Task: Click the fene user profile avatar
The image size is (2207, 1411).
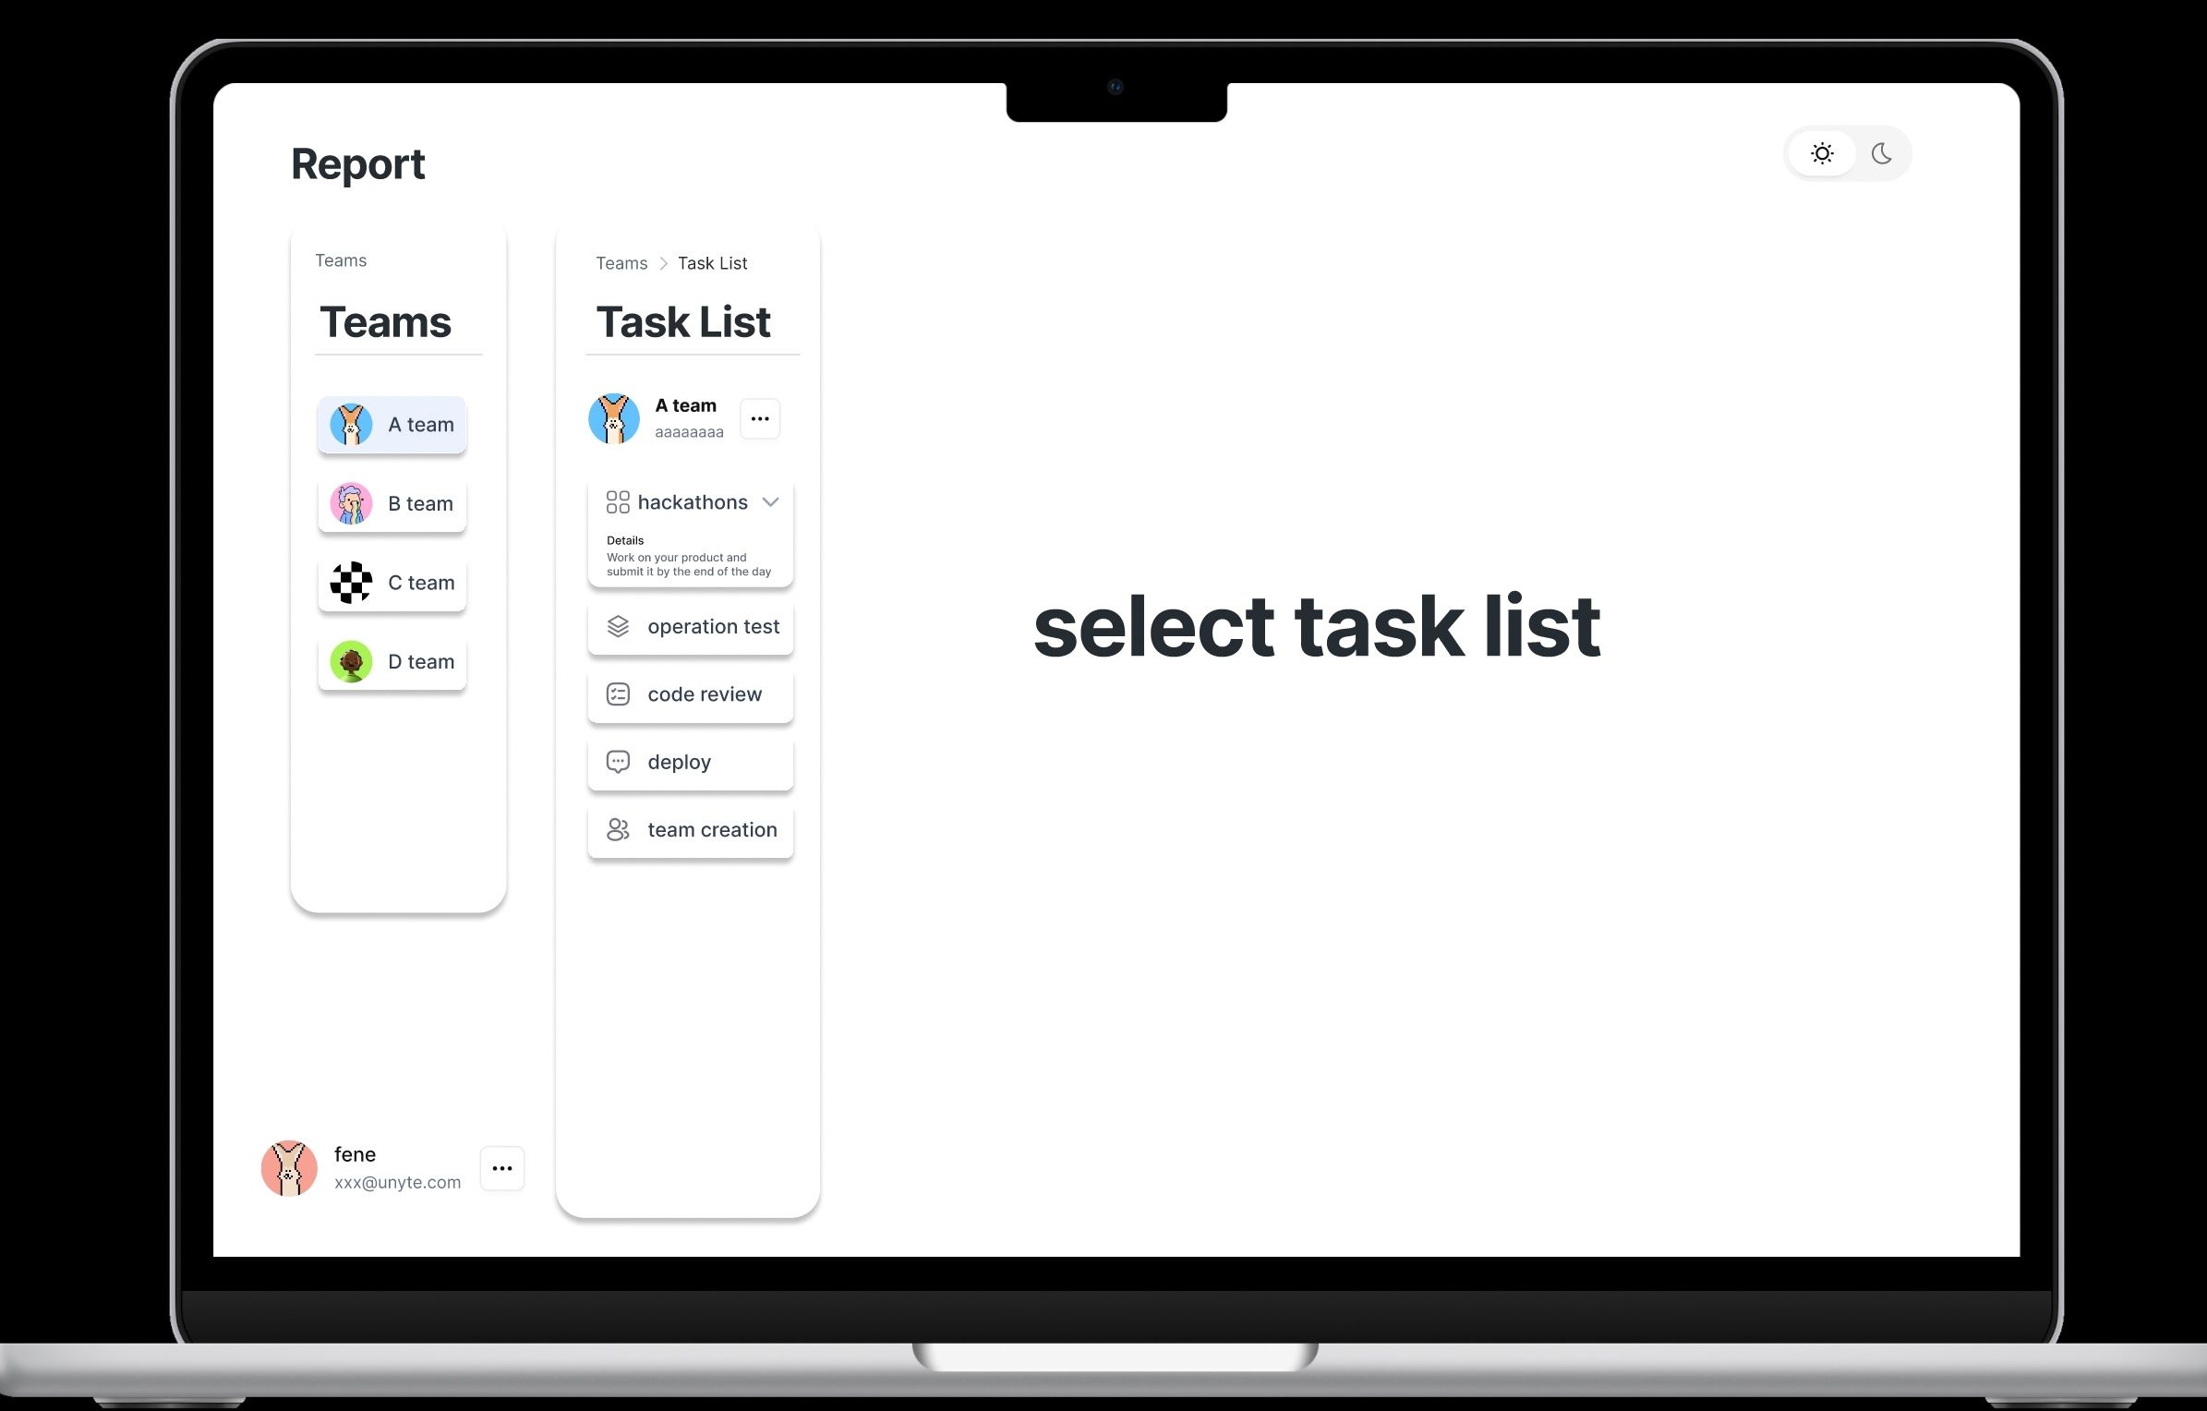Action: (290, 1166)
